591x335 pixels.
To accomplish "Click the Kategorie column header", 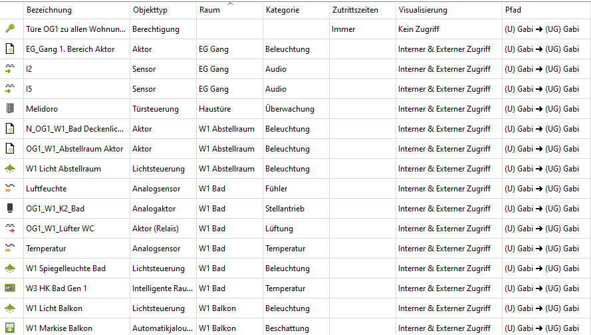I will (283, 10).
